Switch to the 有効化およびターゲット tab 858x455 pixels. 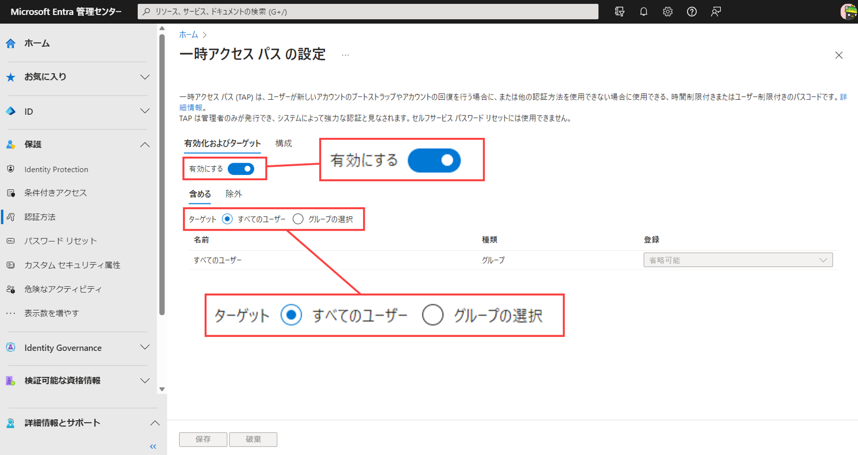point(222,143)
